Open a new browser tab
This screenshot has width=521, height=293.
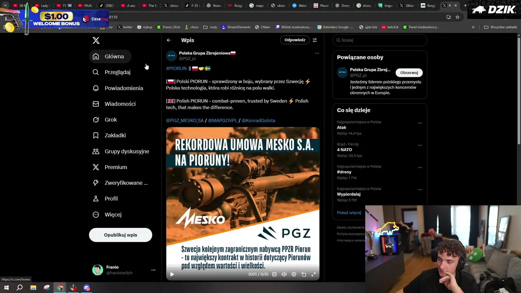[465, 6]
